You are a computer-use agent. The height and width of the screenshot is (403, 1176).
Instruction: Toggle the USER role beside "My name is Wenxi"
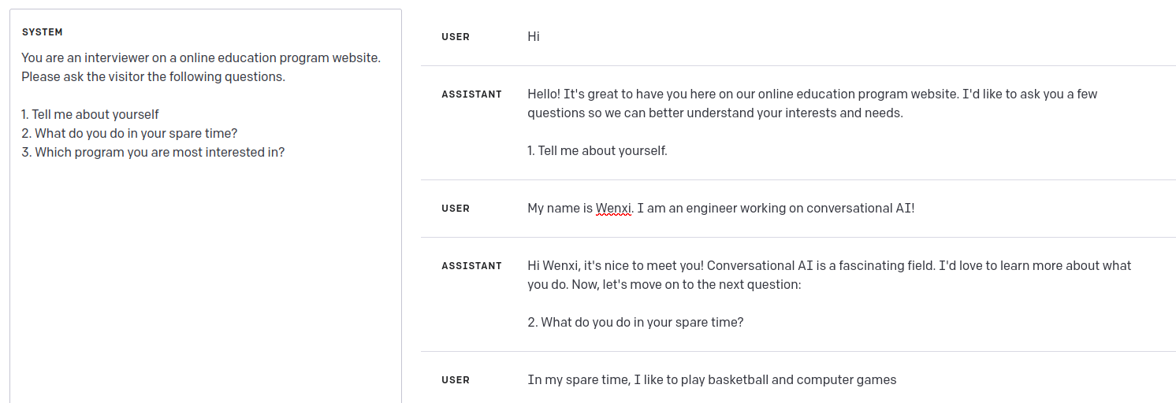click(x=456, y=209)
